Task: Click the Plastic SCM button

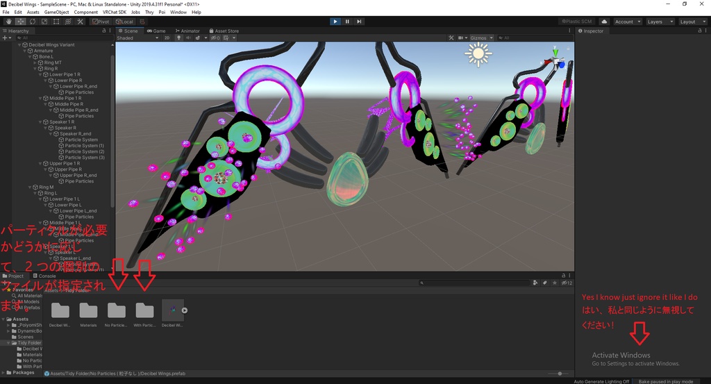Action: (x=577, y=22)
